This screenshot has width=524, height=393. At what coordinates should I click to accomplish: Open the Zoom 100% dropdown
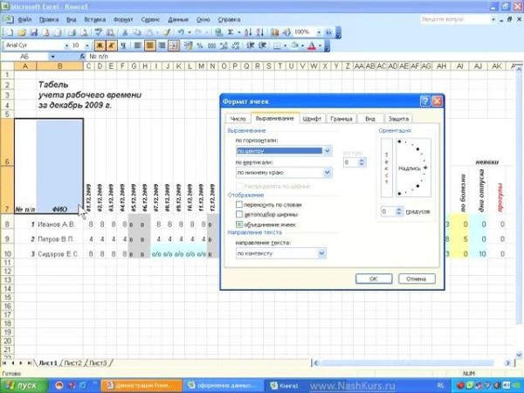pos(319,33)
